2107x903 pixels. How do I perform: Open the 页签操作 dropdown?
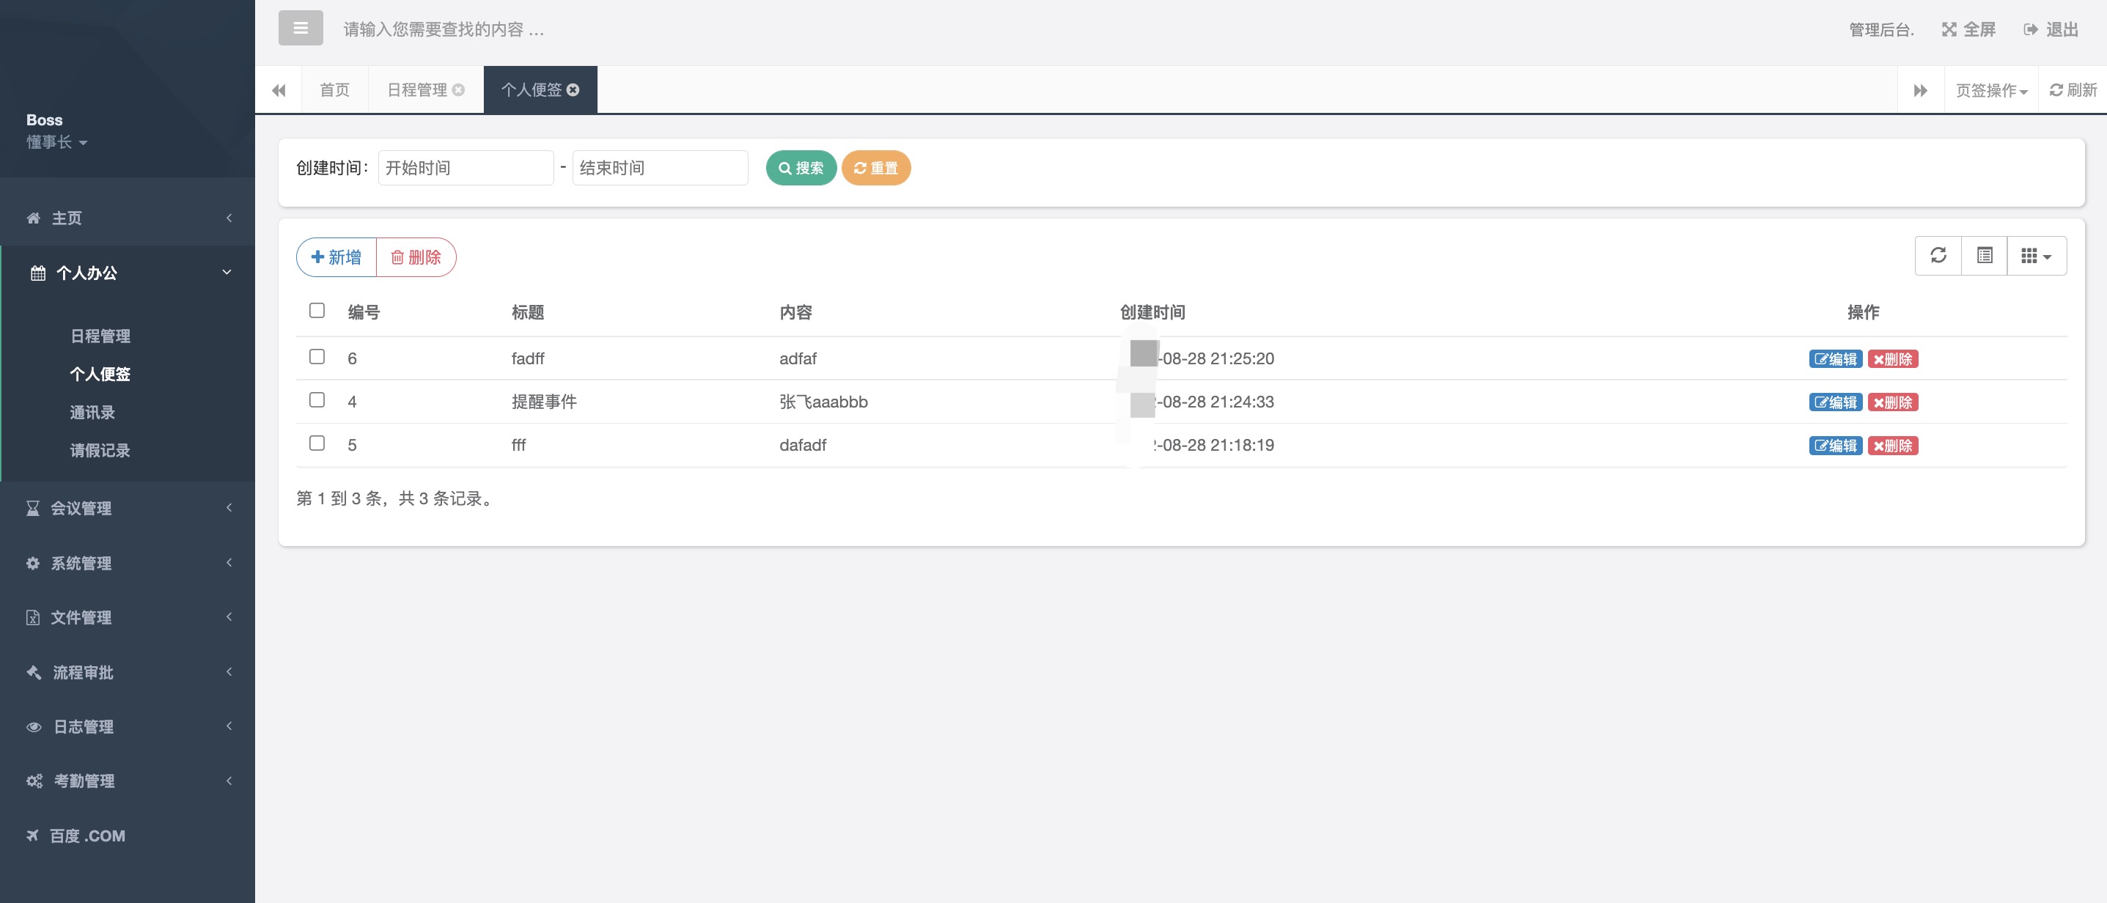click(x=1991, y=90)
